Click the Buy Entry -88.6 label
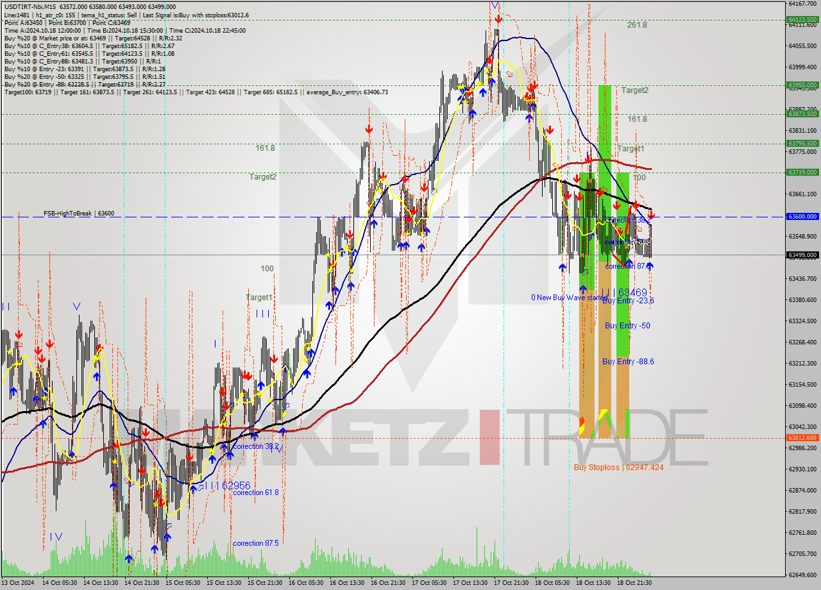Screen dimensions: 821x590 [x=628, y=362]
